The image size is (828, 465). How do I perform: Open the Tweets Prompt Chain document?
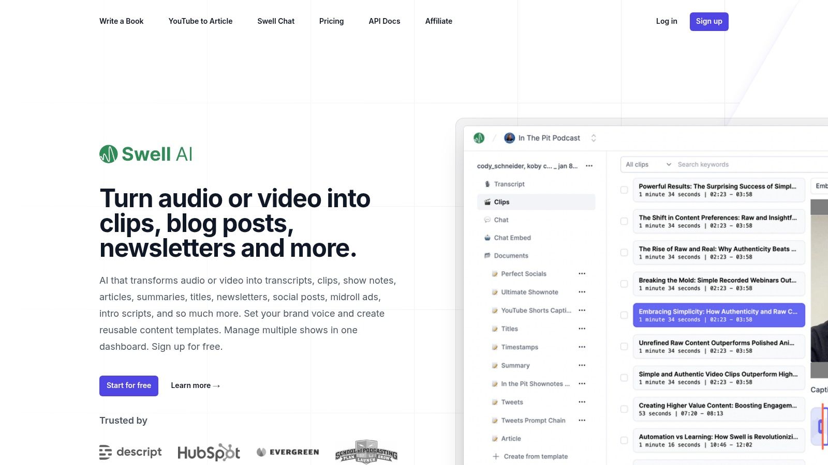click(533, 421)
